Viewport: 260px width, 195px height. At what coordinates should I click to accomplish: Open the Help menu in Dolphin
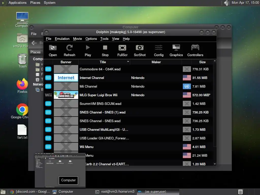[x=126, y=39]
